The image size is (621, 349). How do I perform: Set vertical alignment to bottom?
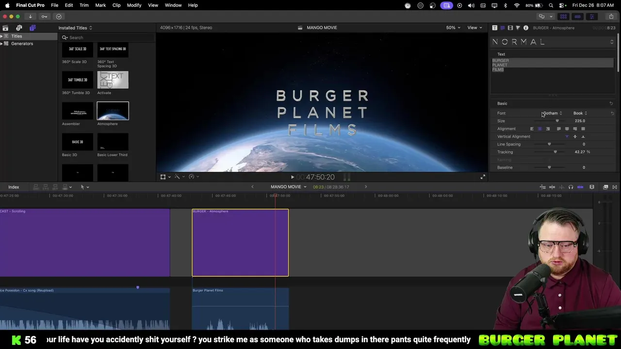(583, 137)
